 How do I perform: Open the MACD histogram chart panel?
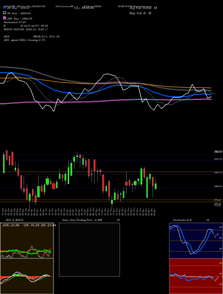[x=27, y=276]
